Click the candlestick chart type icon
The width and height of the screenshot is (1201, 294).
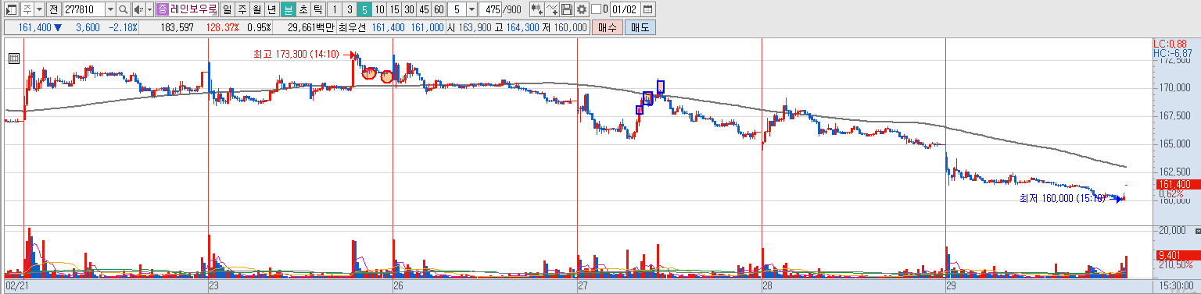536,9
